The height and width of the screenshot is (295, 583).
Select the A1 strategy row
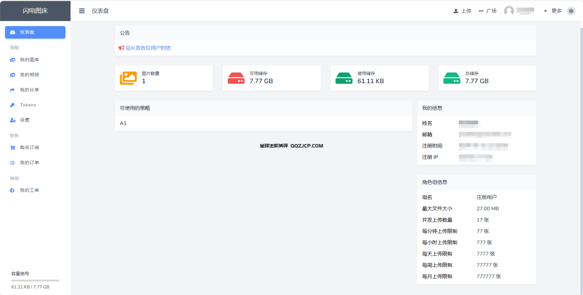263,123
